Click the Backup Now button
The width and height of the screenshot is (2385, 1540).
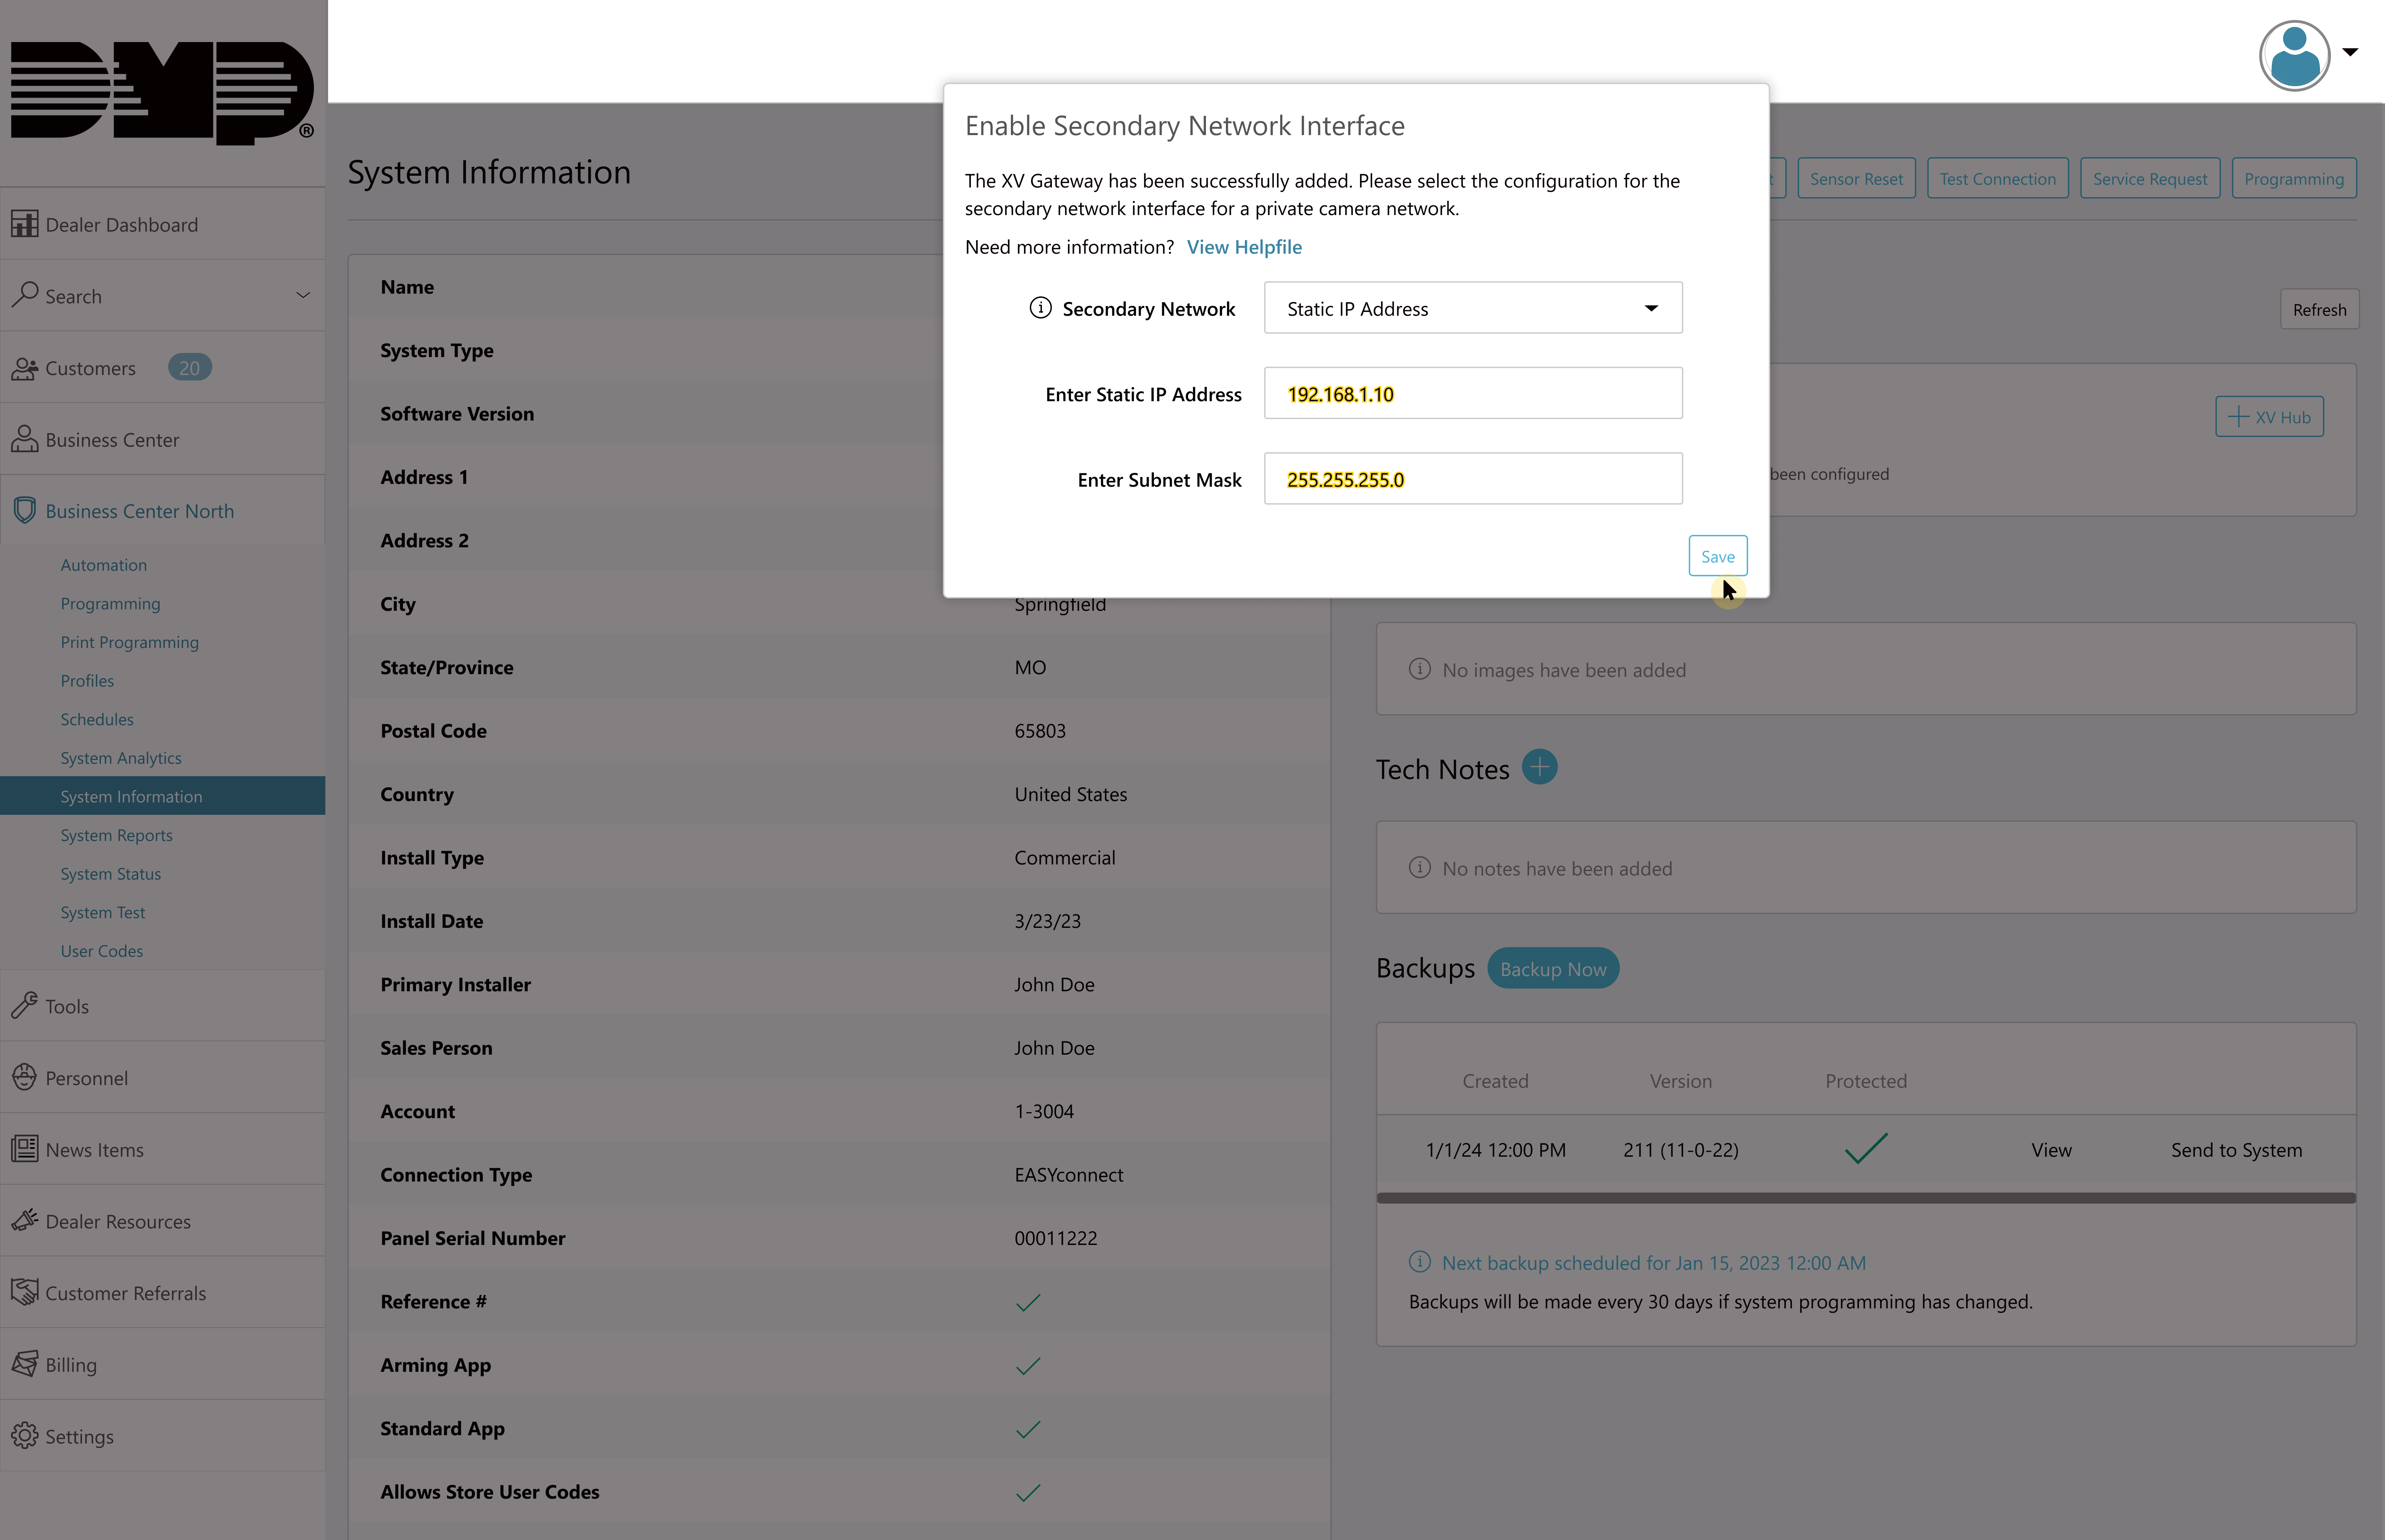pos(1553,968)
